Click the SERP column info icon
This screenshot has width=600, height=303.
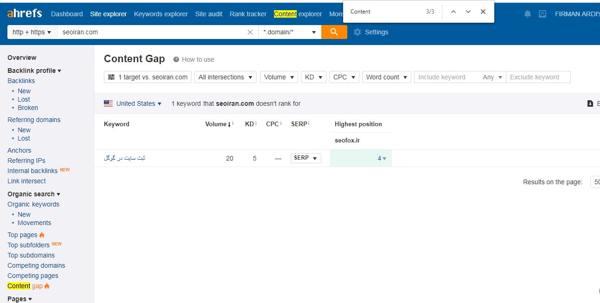click(308, 123)
